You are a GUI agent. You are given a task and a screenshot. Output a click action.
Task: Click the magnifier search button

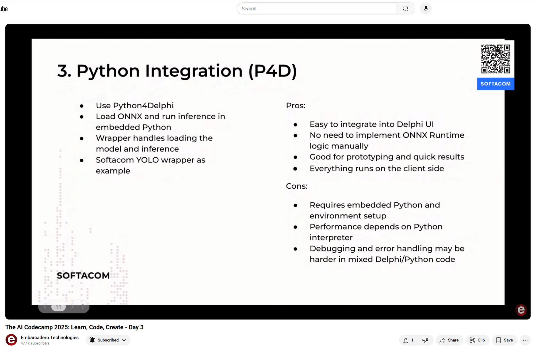pos(406,9)
